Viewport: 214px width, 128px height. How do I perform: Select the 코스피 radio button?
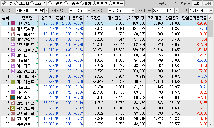click(x=16, y=3)
